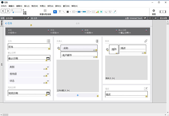This screenshot has width=169, height=116.
Task: Click 新建布局/报表 button
Action: tap(45, 12)
